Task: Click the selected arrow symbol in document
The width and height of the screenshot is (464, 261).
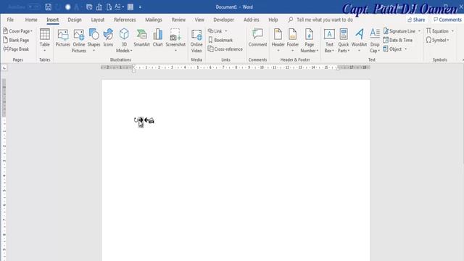Action: (141, 120)
